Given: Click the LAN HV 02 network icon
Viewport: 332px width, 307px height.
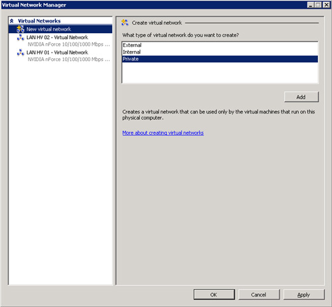Looking at the screenshot, I should coord(21,38).
